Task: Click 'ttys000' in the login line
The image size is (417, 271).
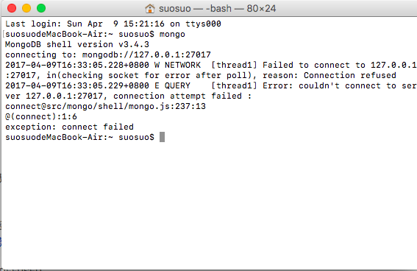Action: tap(203, 24)
